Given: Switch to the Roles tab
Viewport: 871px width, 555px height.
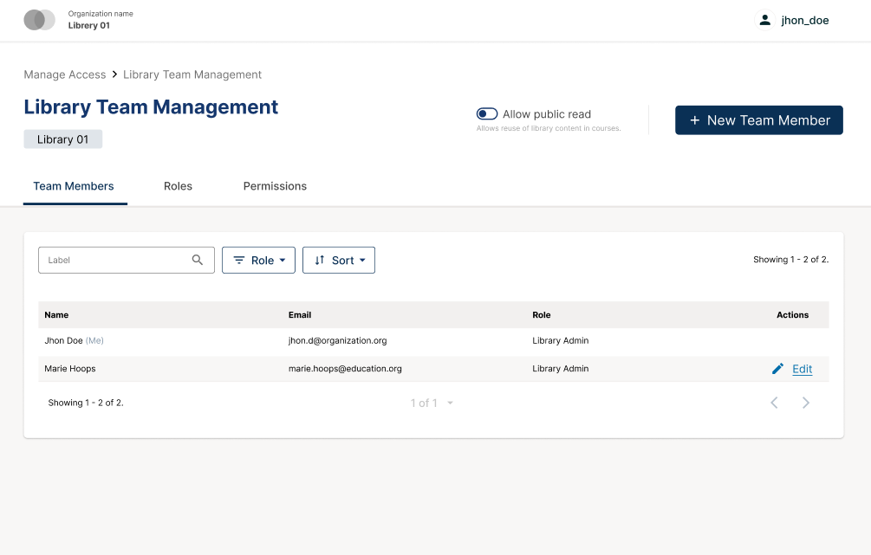Looking at the screenshot, I should pyautogui.click(x=178, y=186).
